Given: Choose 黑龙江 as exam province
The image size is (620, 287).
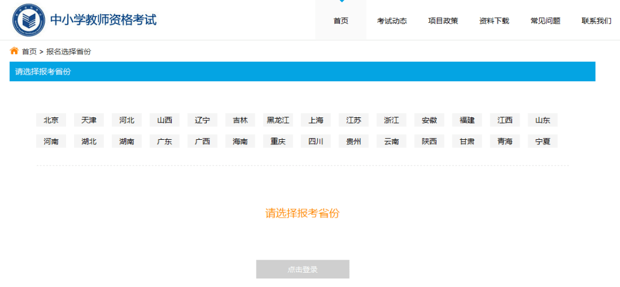Looking at the screenshot, I should click(x=278, y=120).
